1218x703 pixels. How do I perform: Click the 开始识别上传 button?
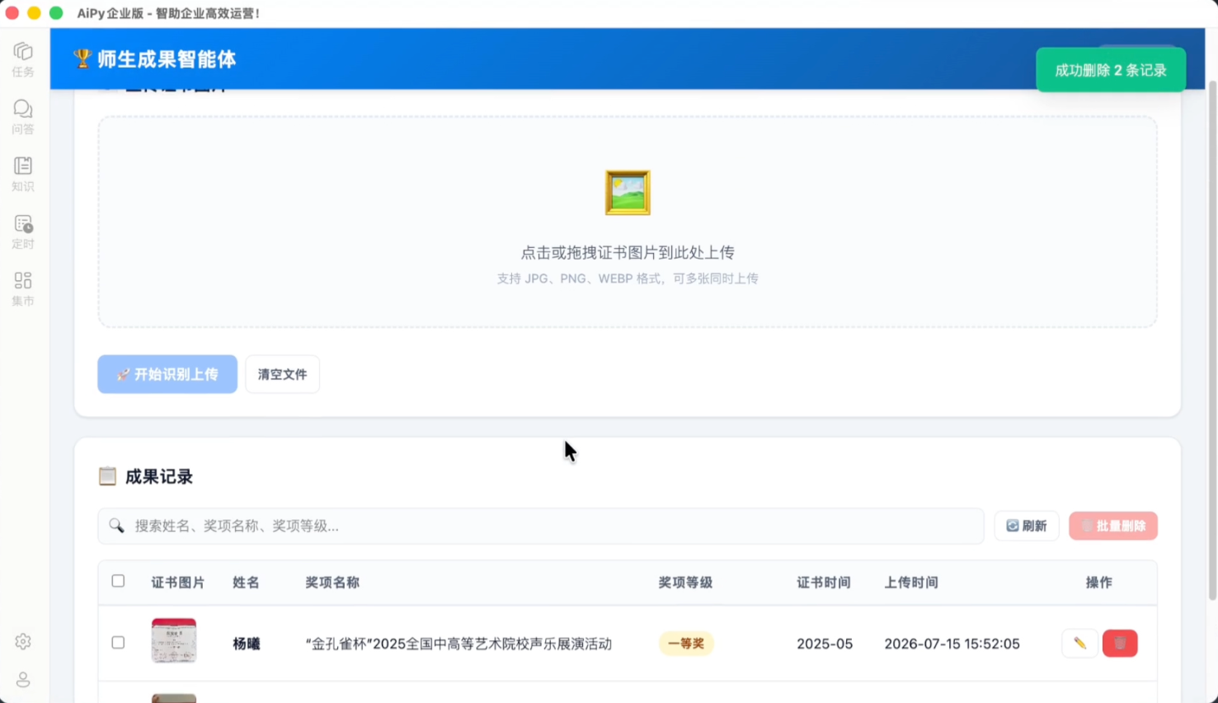[x=167, y=374]
